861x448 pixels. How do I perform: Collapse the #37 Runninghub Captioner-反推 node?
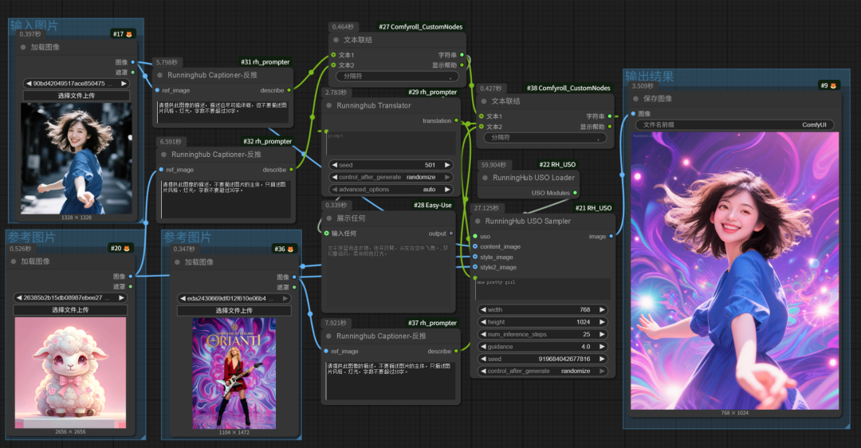(328, 336)
